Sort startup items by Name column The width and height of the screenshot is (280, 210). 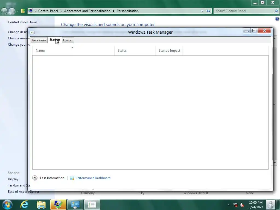[x=73, y=51]
